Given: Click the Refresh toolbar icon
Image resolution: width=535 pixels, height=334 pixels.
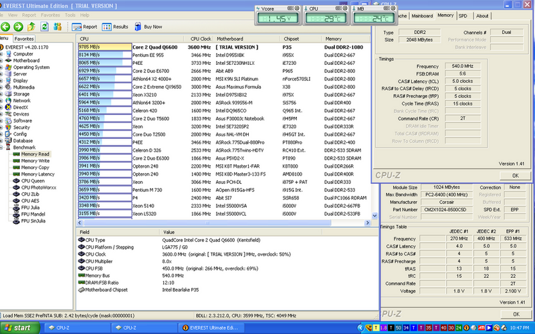Looking at the screenshot, I should click(x=44, y=27).
